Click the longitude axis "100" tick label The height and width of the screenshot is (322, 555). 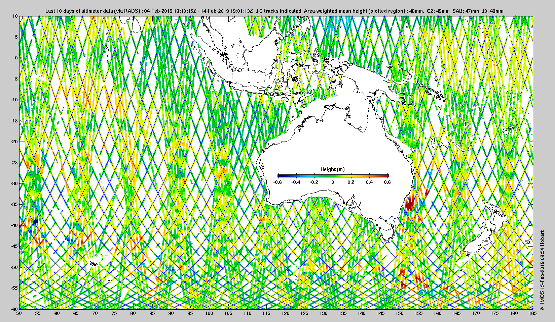(x=209, y=313)
